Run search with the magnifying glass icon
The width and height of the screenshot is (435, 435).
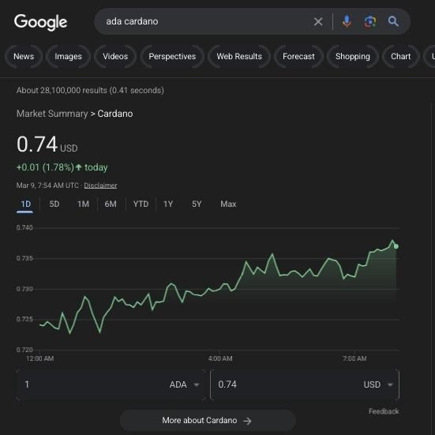[393, 21]
